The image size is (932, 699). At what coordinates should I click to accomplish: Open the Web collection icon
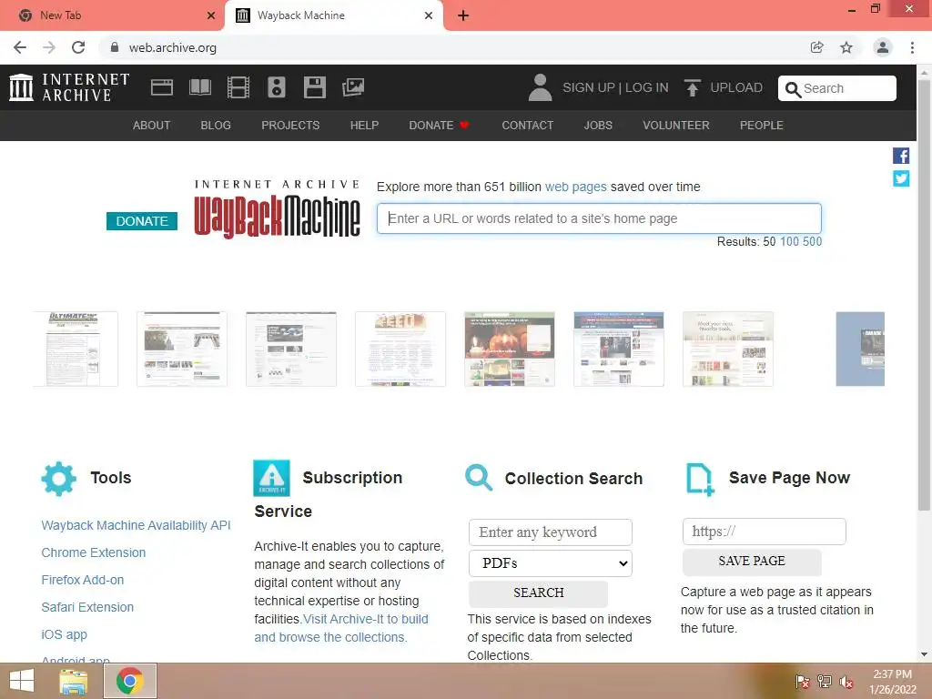click(x=162, y=87)
